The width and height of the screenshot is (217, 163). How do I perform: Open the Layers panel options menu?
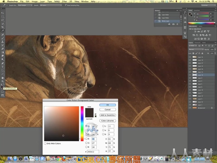click(215, 43)
